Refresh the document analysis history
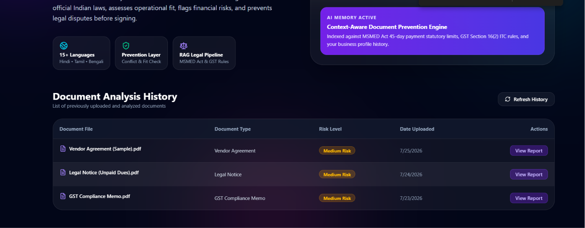 point(526,99)
